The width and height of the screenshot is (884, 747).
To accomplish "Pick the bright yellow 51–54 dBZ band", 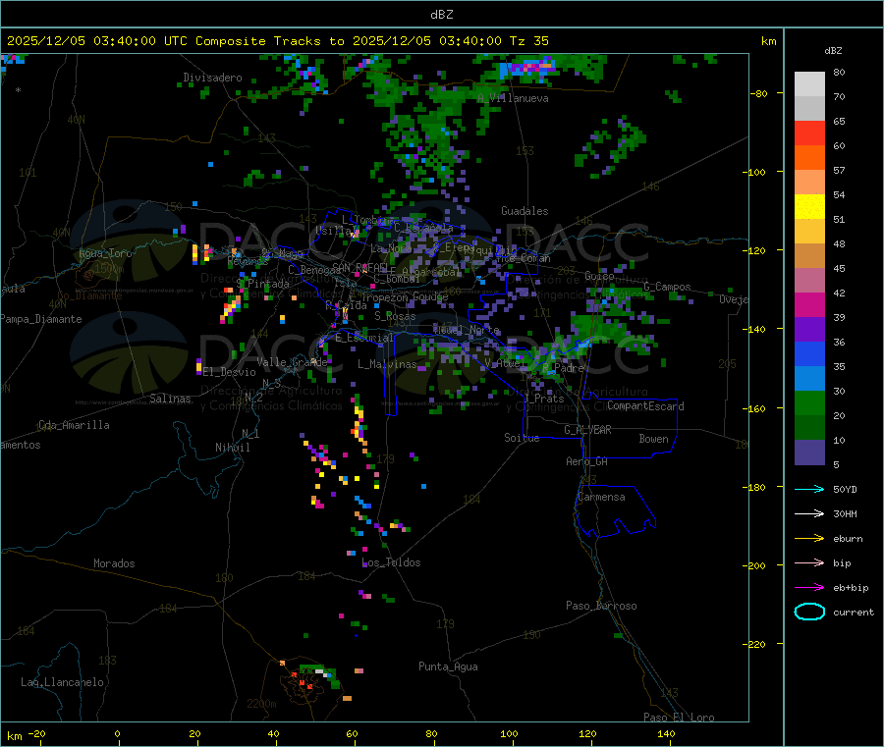I will pyautogui.click(x=809, y=207).
